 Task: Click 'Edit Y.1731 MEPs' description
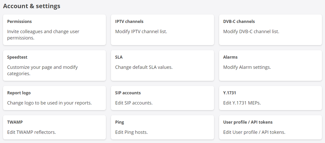coord(242,103)
